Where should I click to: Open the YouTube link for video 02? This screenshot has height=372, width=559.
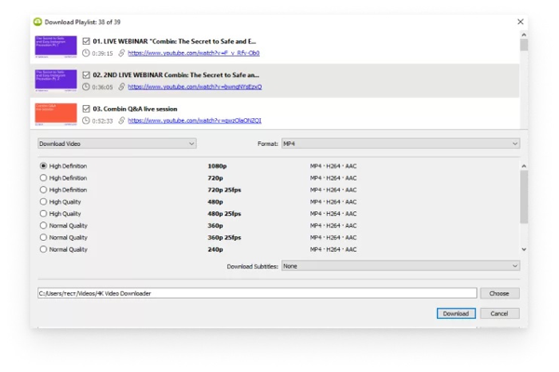point(195,86)
